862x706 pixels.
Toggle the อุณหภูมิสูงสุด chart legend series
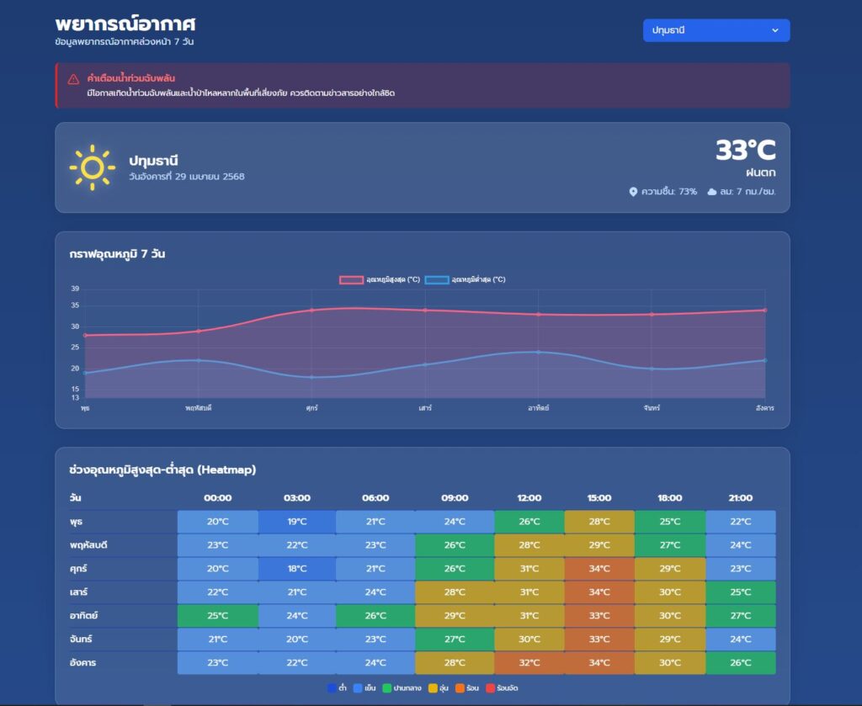click(379, 279)
